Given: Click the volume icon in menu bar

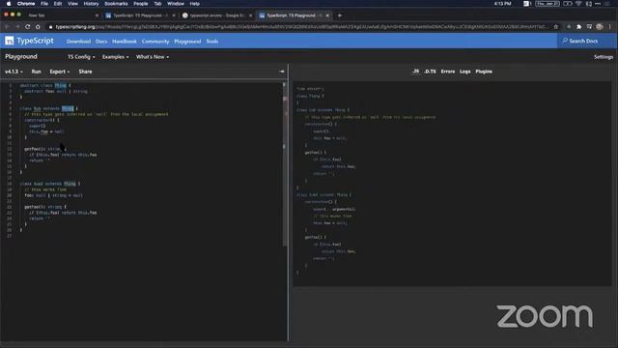Looking at the screenshot, I should coord(588,4).
